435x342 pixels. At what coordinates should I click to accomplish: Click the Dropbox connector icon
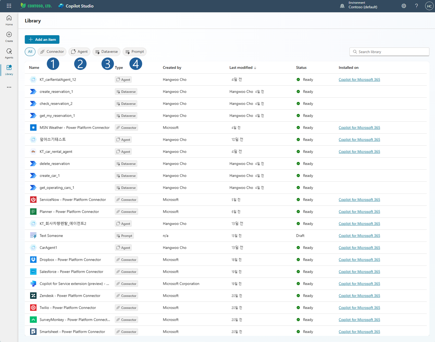[x=33, y=260]
